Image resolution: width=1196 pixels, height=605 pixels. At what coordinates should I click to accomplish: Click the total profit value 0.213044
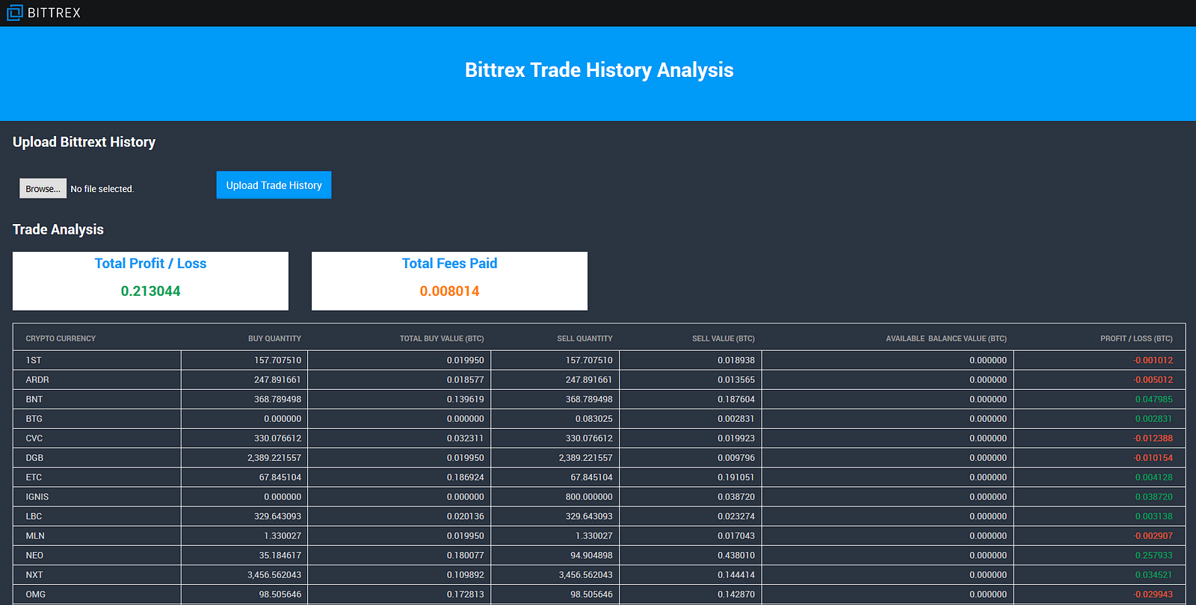150,291
